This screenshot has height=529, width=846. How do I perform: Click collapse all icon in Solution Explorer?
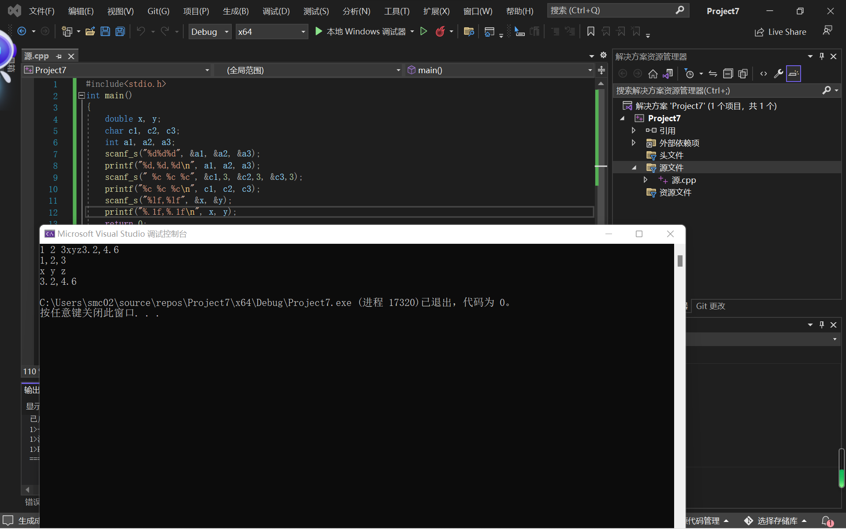pos(728,74)
